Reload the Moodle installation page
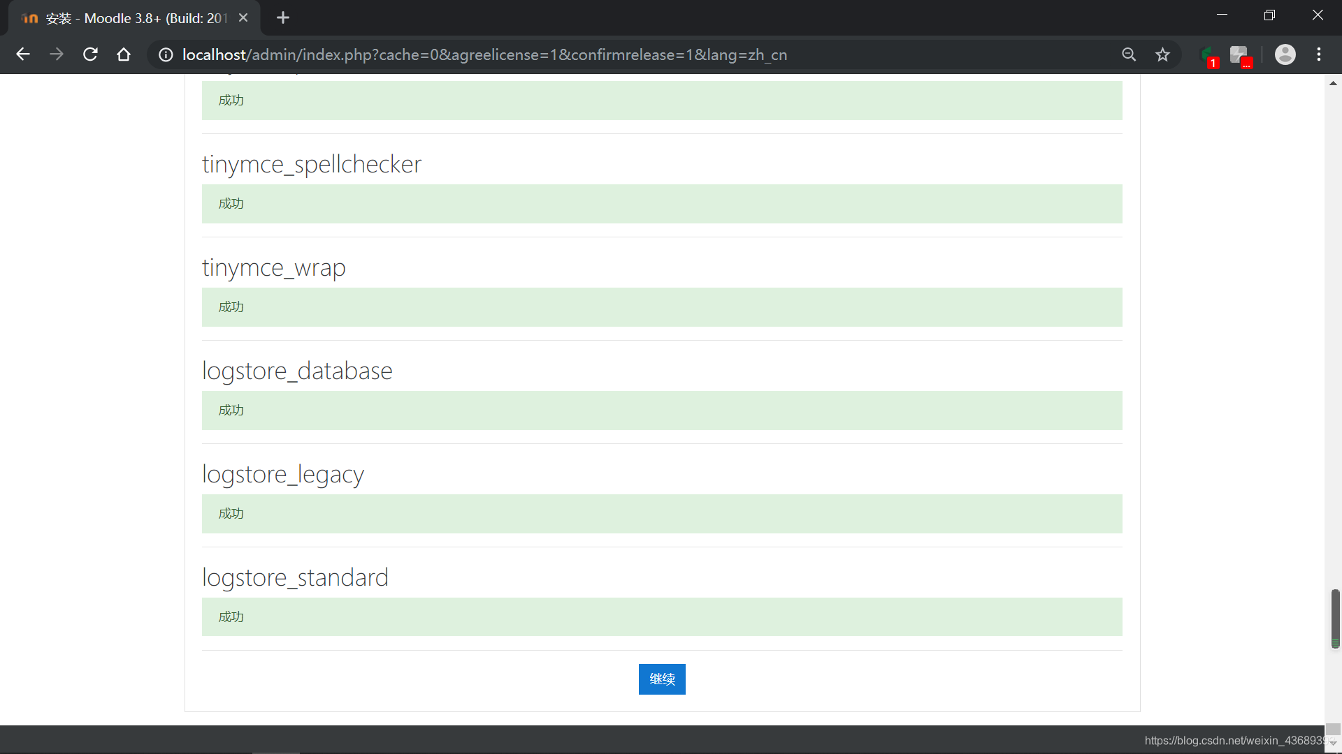 [90, 54]
